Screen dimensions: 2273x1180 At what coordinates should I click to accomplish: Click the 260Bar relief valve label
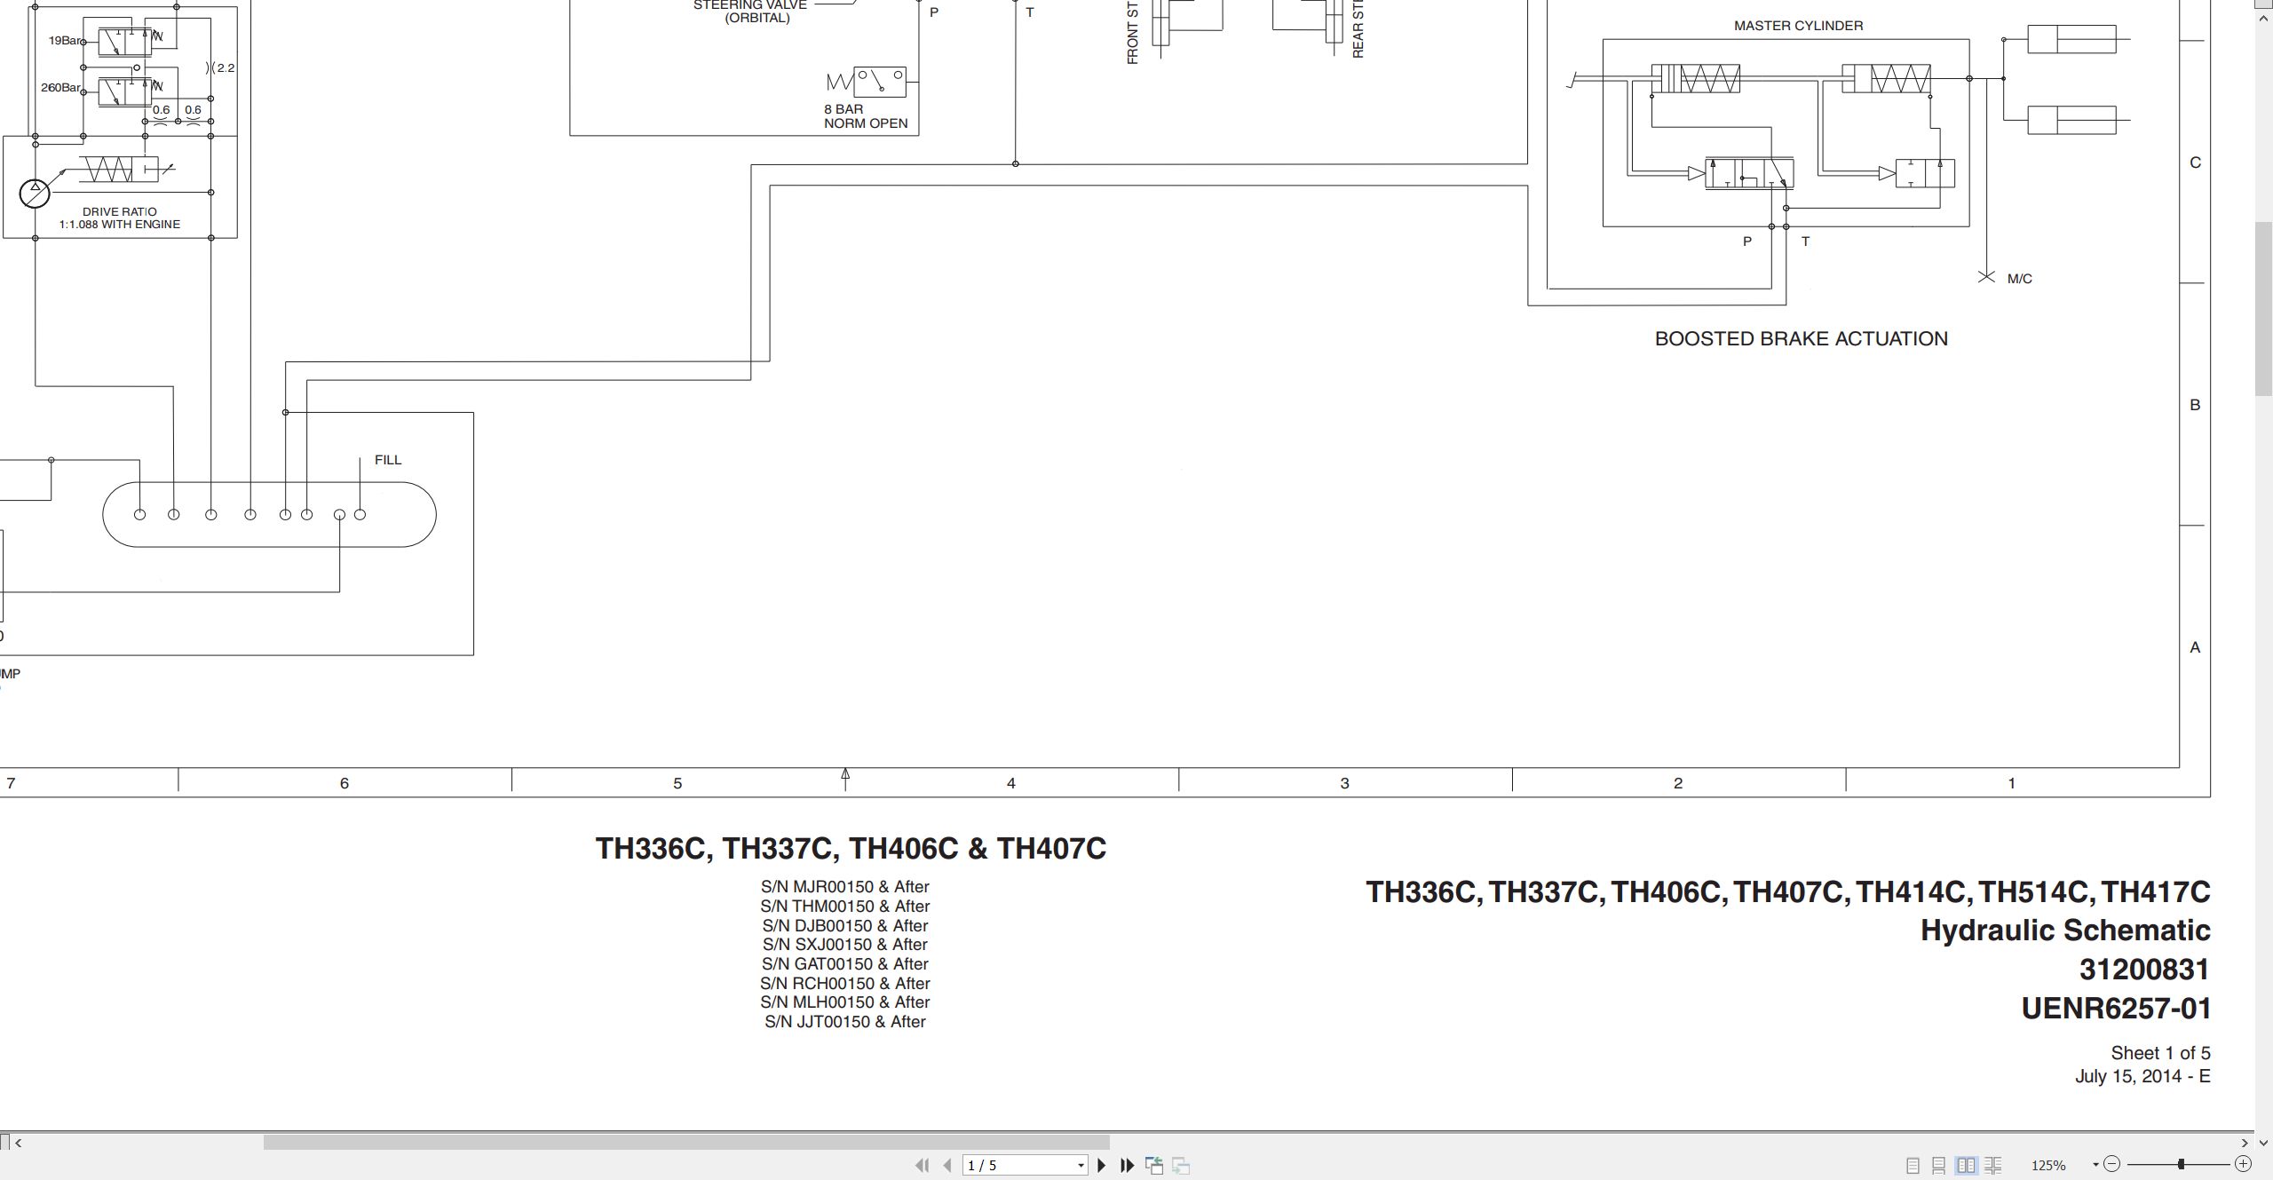tap(60, 88)
